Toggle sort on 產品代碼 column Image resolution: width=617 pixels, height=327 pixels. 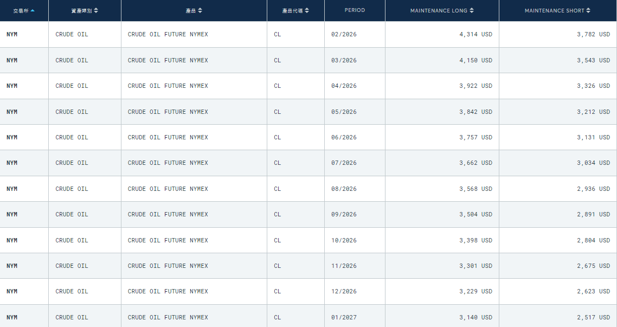point(307,11)
